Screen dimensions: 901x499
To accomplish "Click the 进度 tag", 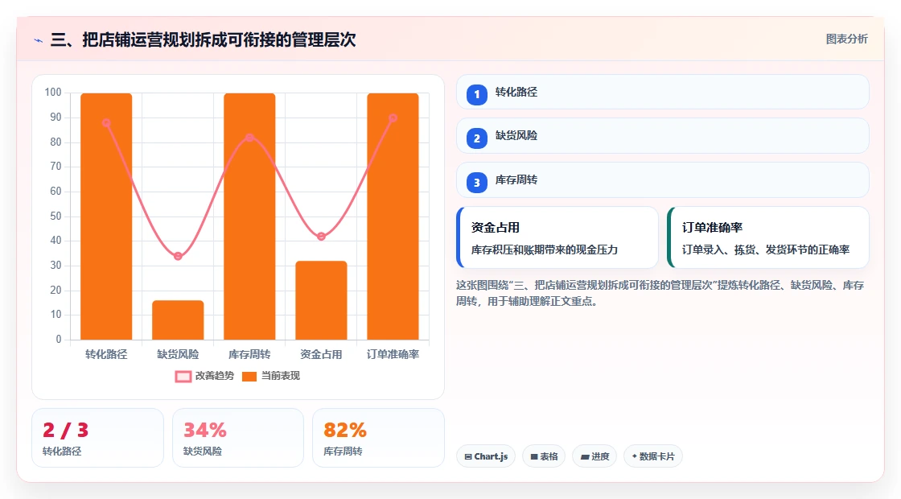I will [x=594, y=456].
